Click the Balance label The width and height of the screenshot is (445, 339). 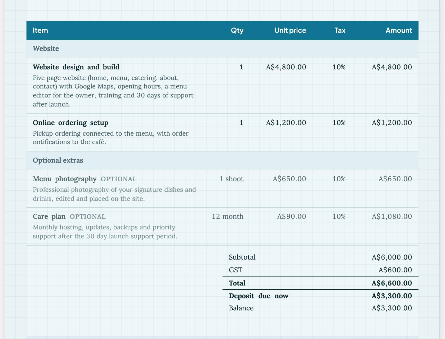click(241, 308)
